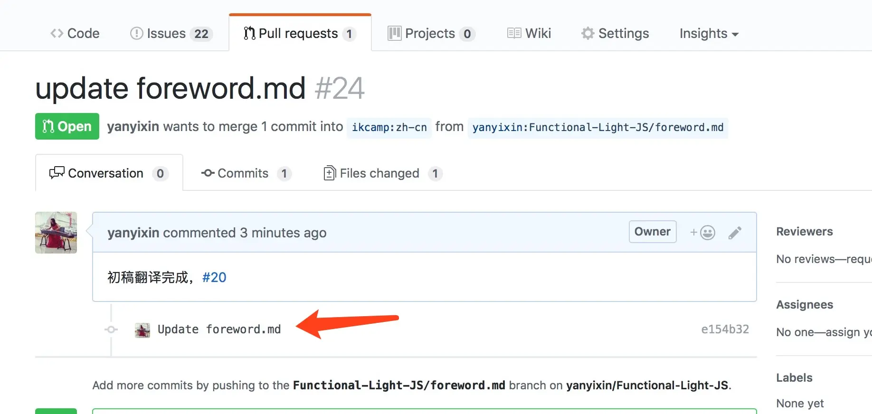This screenshot has height=414, width=872.
Task: Click the Conversation speech bubbles icon
Action: (57, 173)
